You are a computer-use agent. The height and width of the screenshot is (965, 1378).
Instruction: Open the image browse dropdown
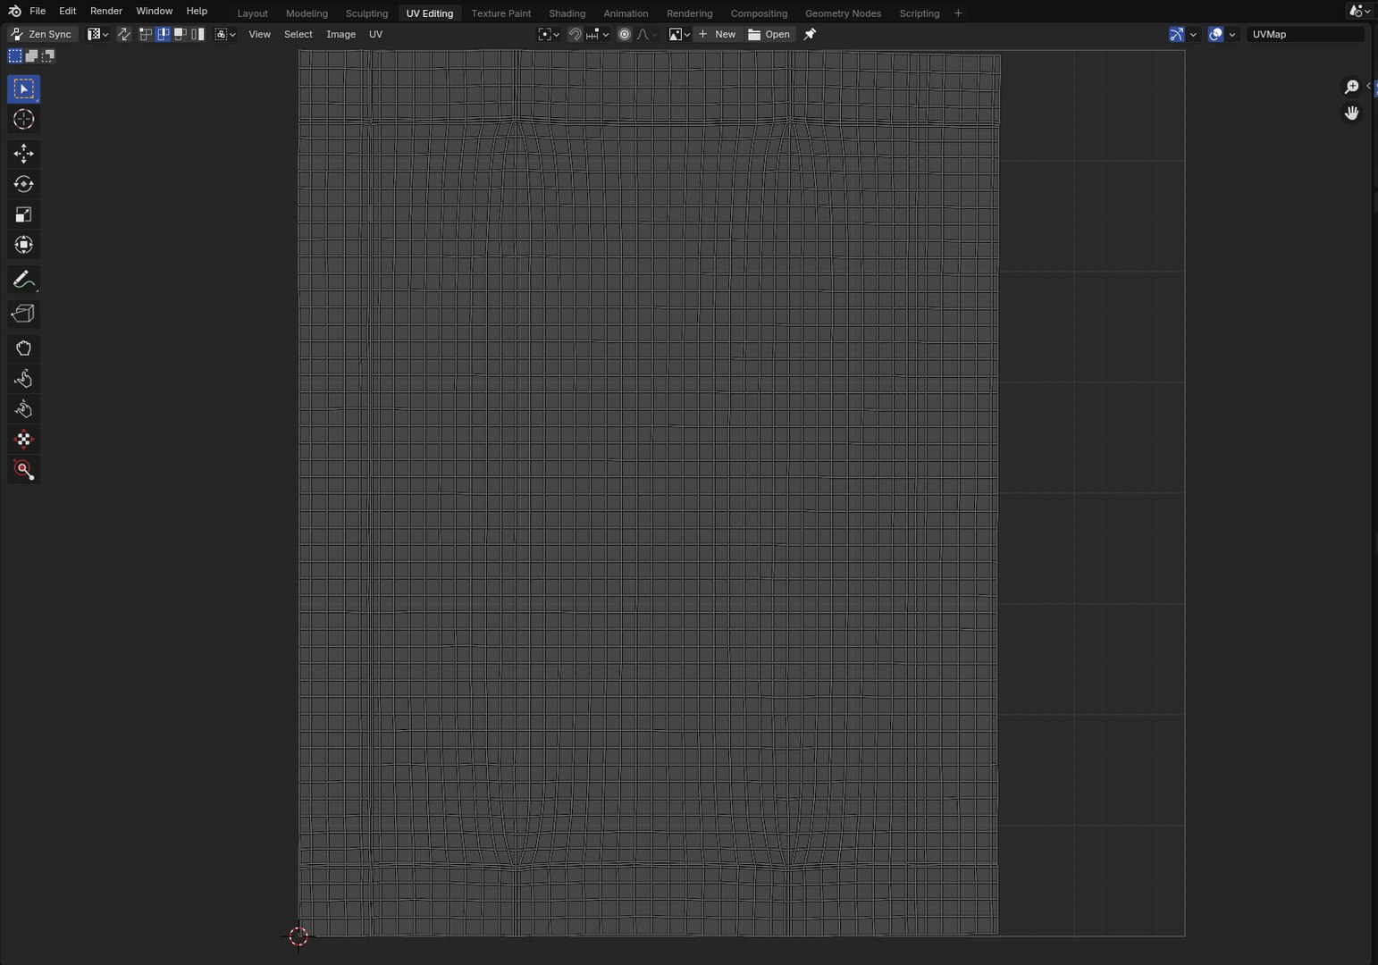point(679,34)
